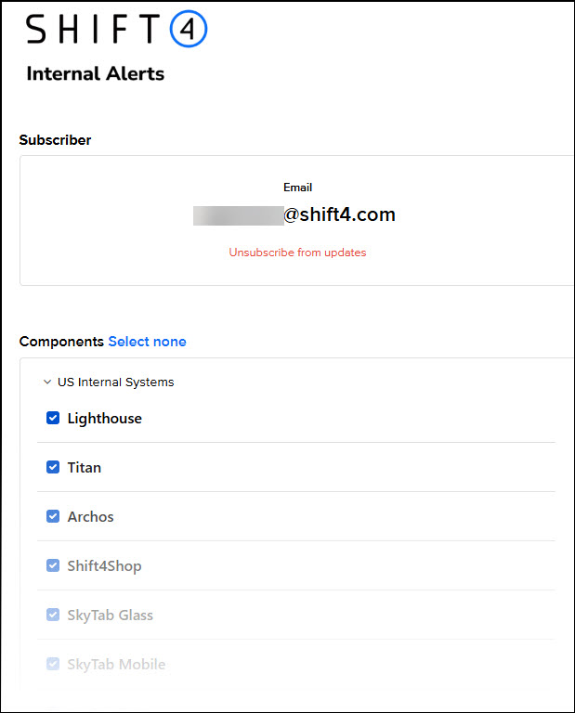Click the circled 4 logo icon
Viewport: 575px width, 713px height.
pyautogui.click(x=189, y=31)
